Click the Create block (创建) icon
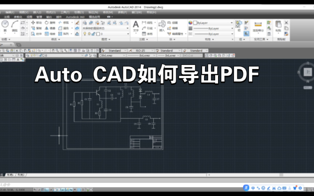 tap(172, 23)
